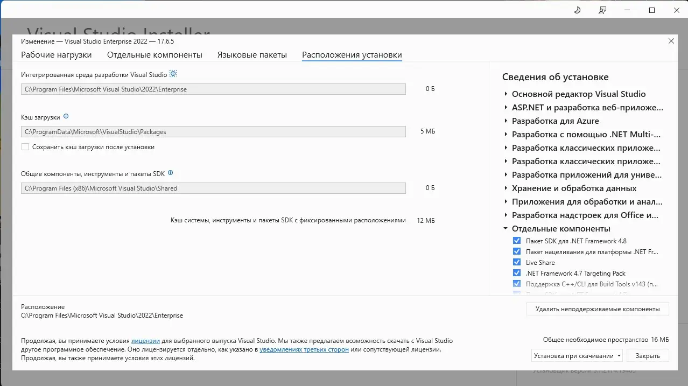Open the лицензии link
688x386 pixels.
pos(145,341)
